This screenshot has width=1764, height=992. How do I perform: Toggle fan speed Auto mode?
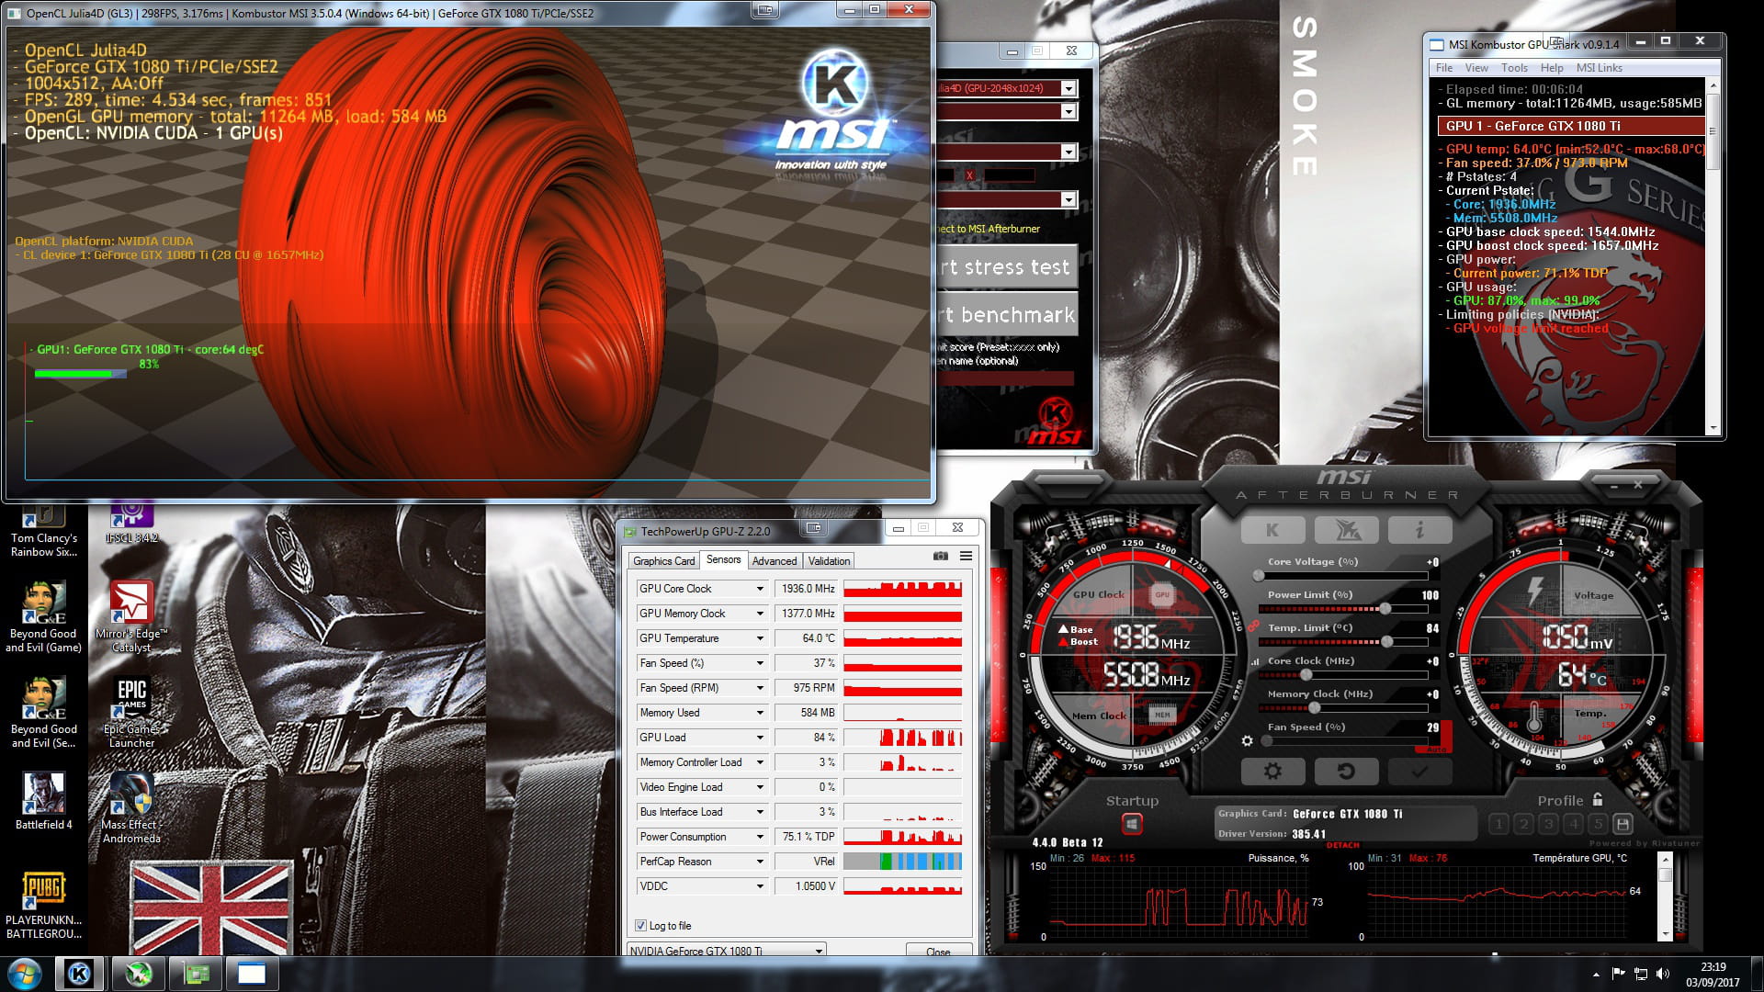(1436, 750)
